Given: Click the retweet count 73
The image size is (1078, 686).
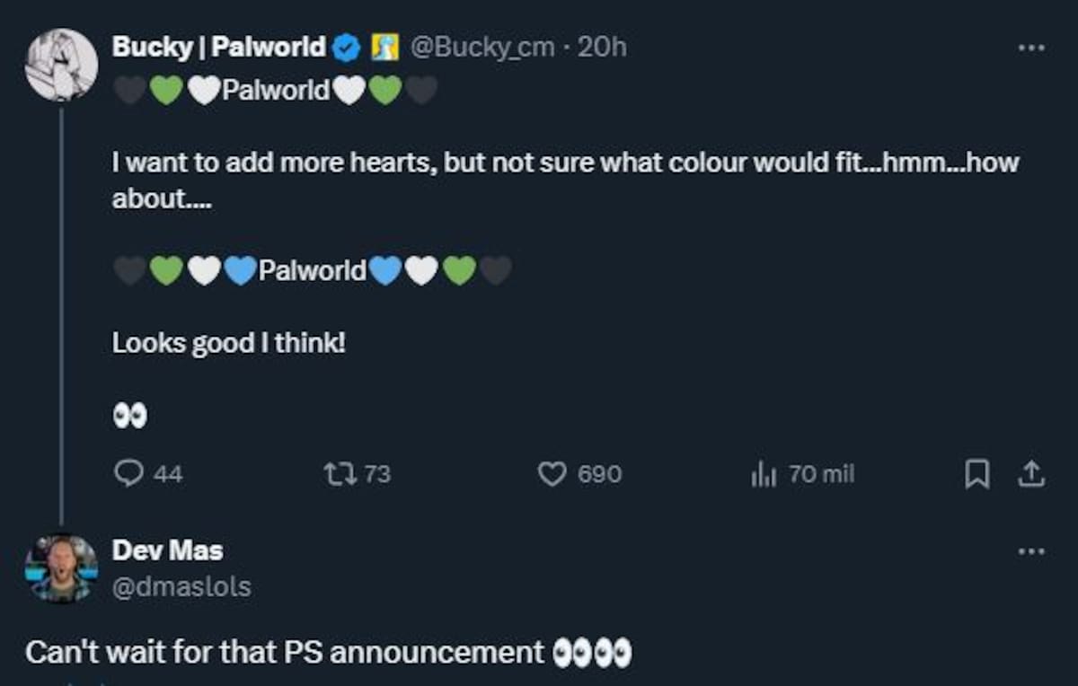Looking at the screenshot, I should (377, 473).
